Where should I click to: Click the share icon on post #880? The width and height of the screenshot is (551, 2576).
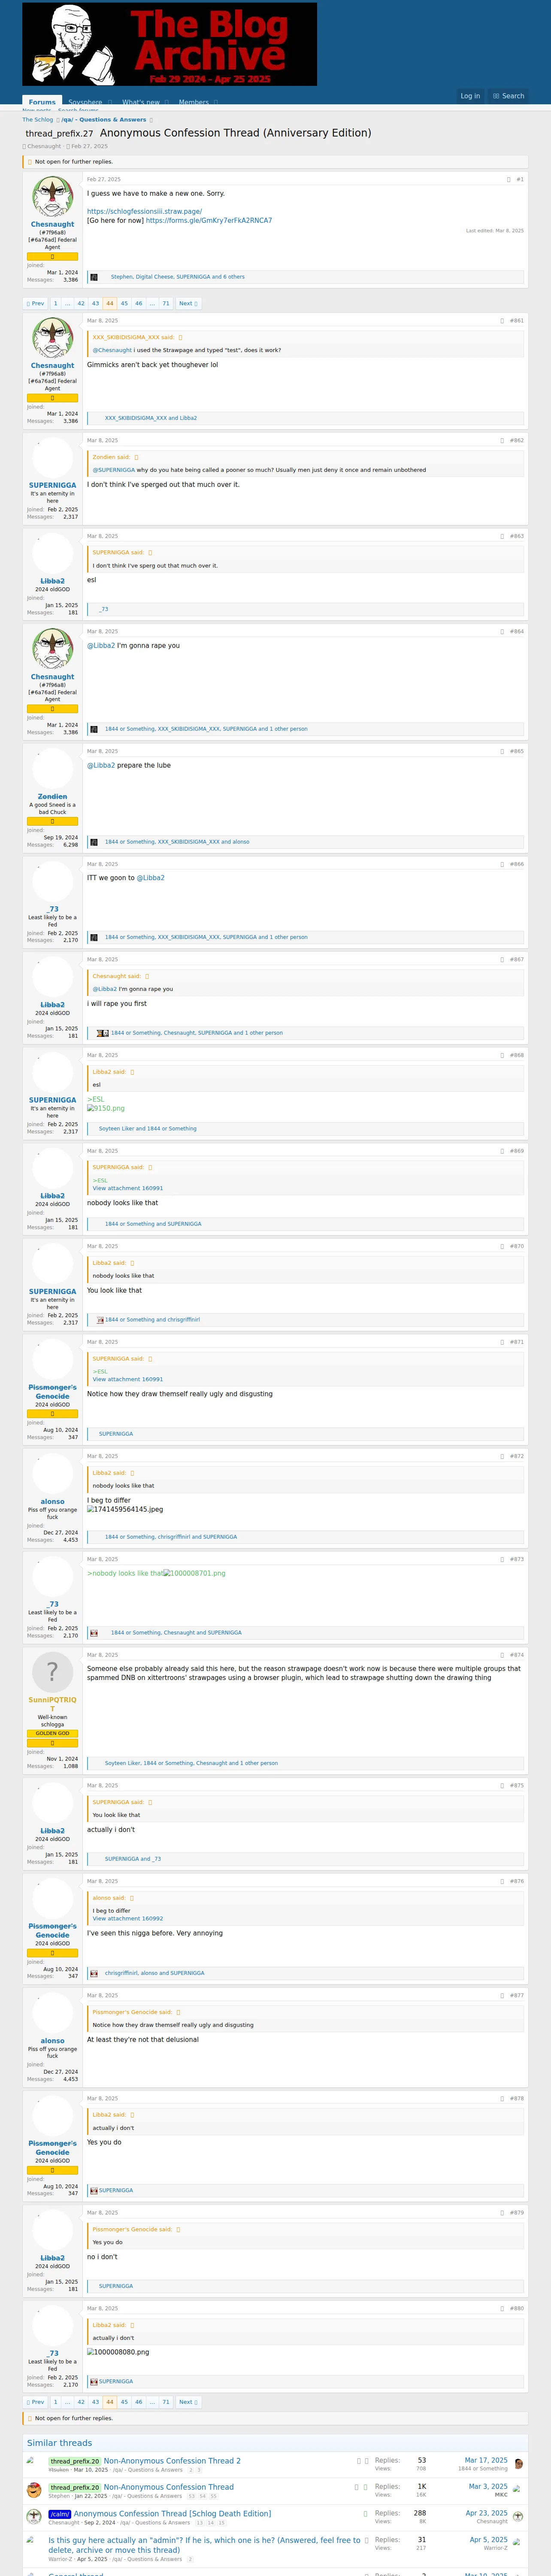tap(502, 2308)
